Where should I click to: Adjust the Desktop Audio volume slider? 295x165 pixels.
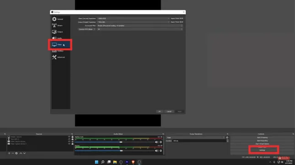tap(121, 142)
